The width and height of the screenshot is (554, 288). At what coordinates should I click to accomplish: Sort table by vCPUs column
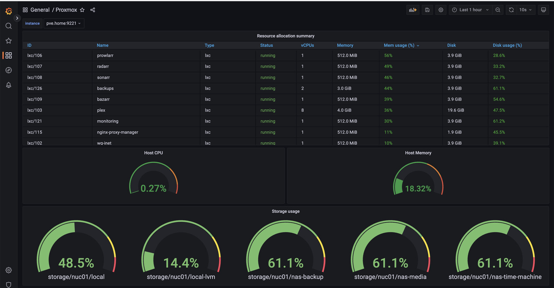(307, 45)
